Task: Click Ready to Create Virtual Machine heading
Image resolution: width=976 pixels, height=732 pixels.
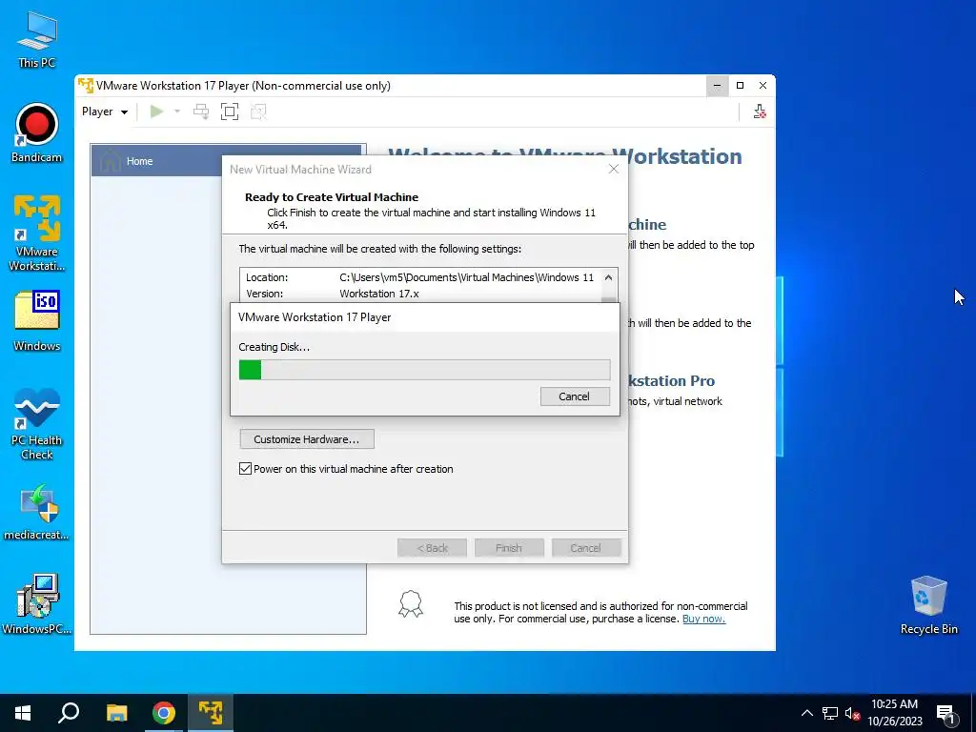Action: point(331,197)
